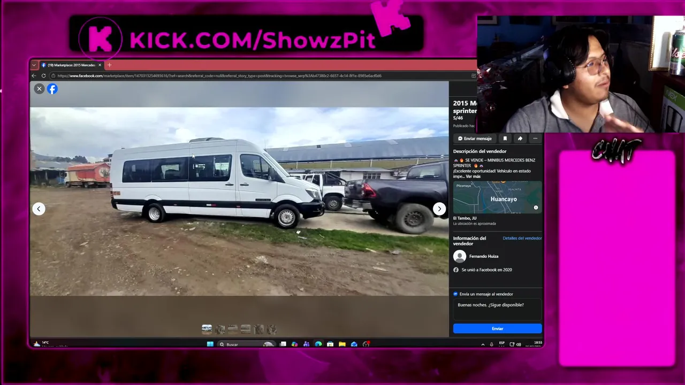Open Copilot from the taskbar
This screenshot has width=685, height=385.
tap(294, 344)
